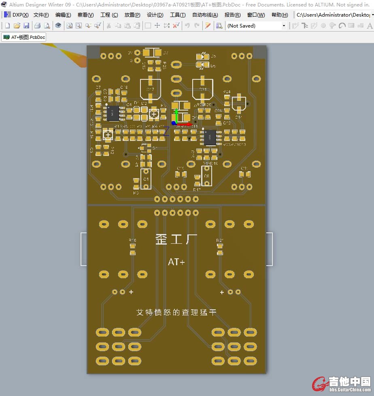
Task: Save the document with floppy disk icon
Action: 26,26
